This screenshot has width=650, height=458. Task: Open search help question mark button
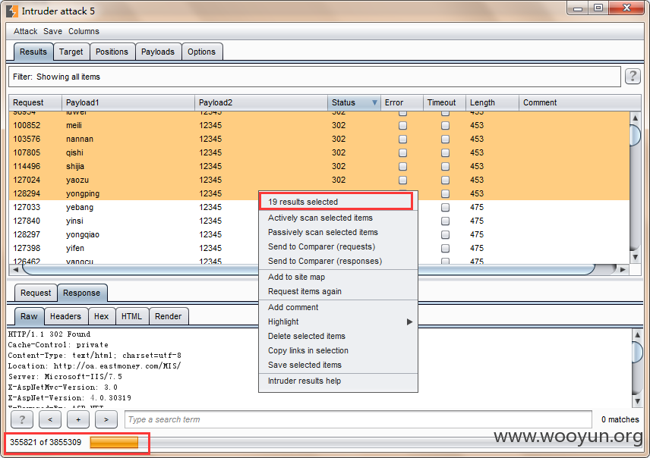[x=22, y=419]
